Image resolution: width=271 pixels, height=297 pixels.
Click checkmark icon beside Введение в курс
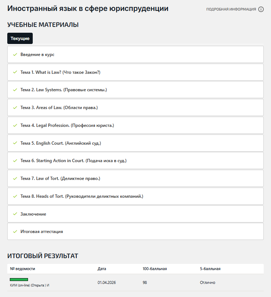[x=15, y=55]
